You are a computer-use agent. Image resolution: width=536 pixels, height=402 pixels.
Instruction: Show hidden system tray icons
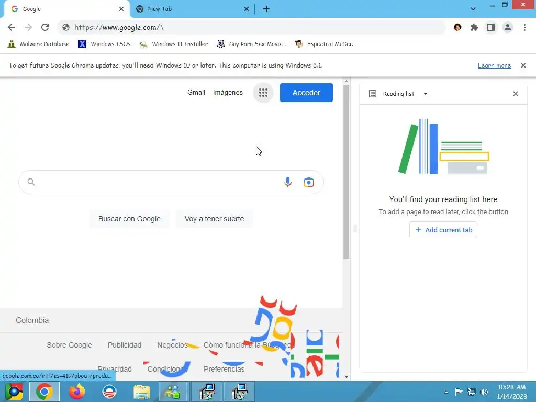click(446, 392)
